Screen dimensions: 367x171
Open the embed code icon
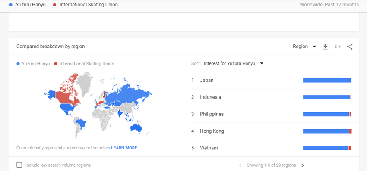tap(337, 47)
